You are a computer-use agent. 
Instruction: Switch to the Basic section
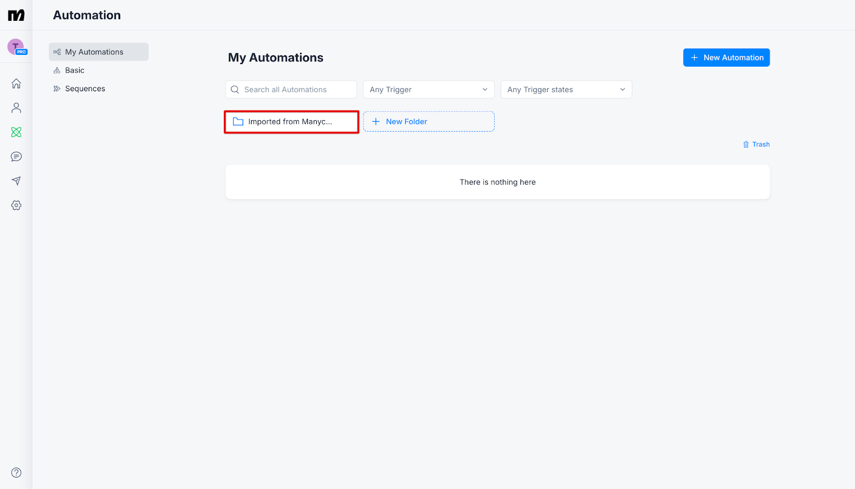75,70
